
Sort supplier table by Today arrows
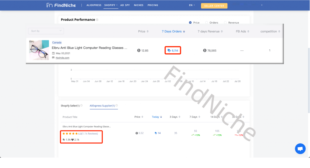pos(161,117)
